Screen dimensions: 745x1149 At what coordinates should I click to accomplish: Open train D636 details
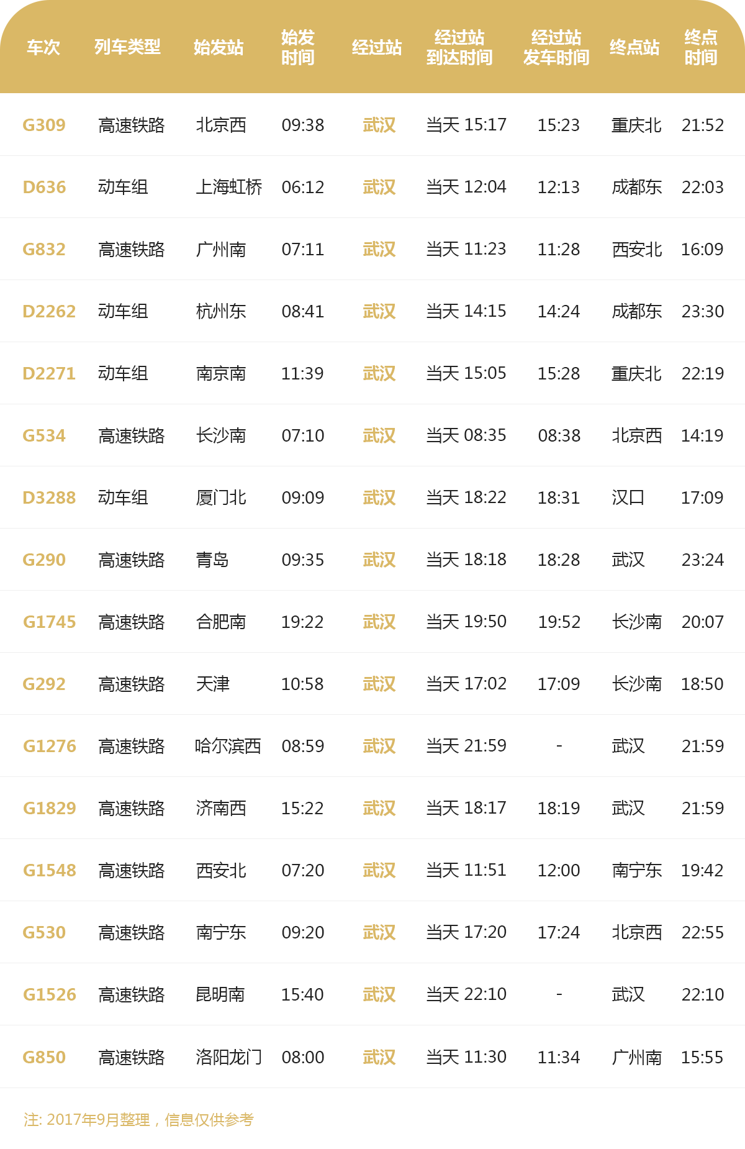click(x=44, y=187)
